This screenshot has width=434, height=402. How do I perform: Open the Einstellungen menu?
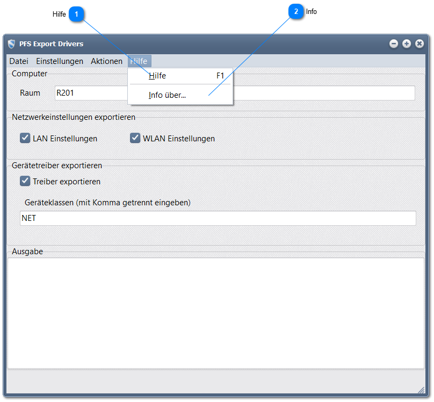[60, 61]
